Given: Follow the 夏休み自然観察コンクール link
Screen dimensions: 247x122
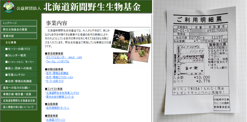Looking at the screenshot, I should (60, 97).
